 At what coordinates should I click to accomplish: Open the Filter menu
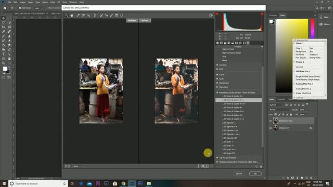(53, 2)
